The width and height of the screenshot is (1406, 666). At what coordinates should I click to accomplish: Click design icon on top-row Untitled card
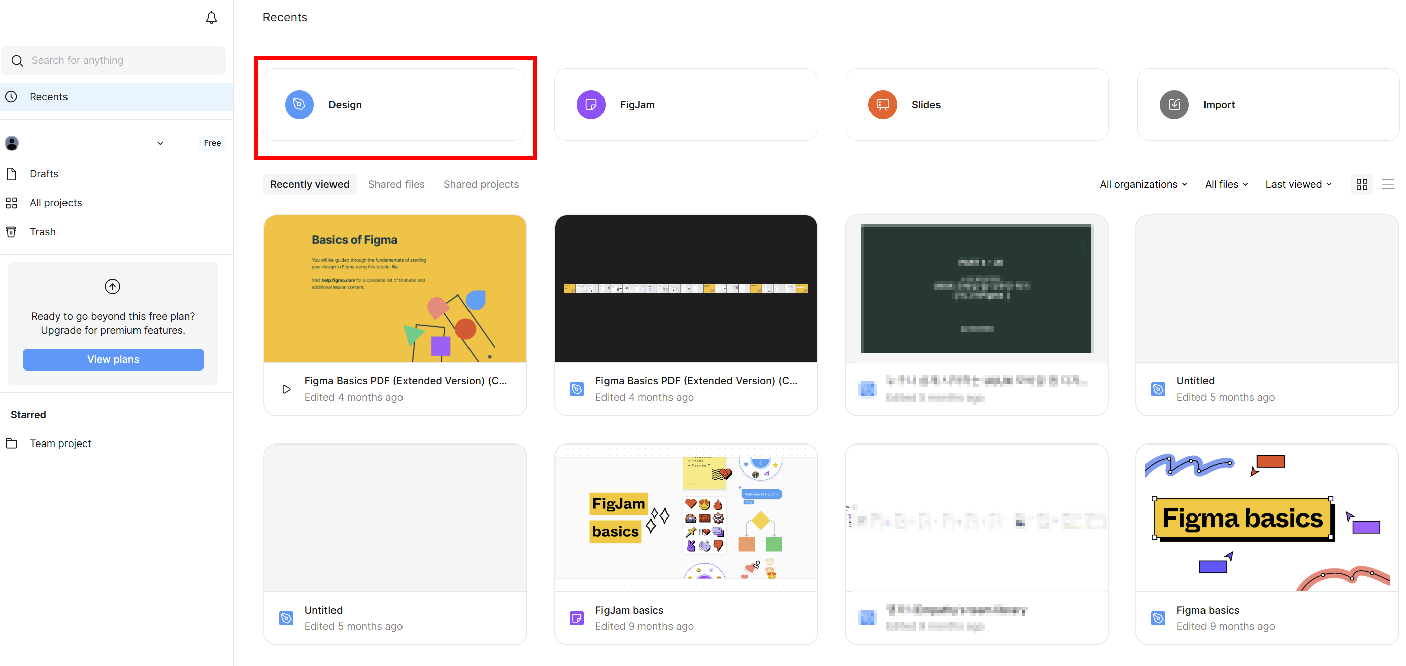coord(1158,389)
